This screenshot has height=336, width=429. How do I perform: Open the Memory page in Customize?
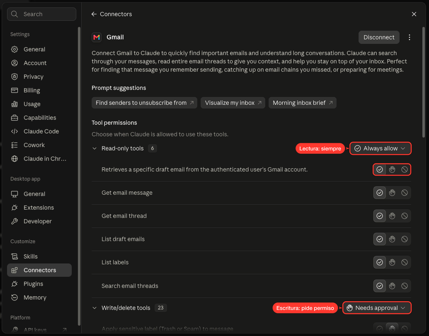(x=39, y=298)
